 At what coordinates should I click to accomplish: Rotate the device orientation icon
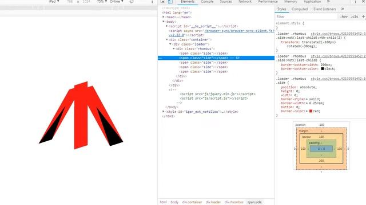132,2
